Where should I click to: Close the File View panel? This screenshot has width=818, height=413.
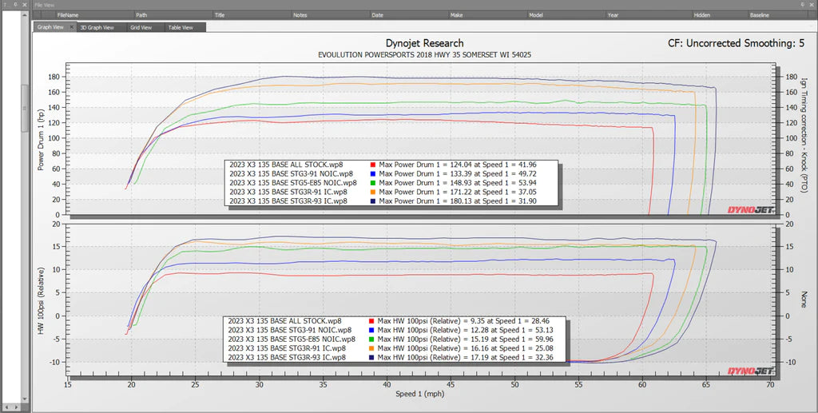812,5
